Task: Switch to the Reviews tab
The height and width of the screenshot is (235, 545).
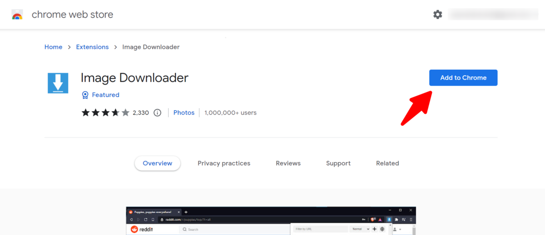Action: tap(288, 163)
